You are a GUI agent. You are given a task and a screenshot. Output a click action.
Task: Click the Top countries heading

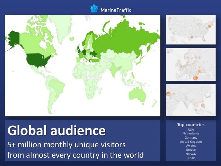[191, 125]
